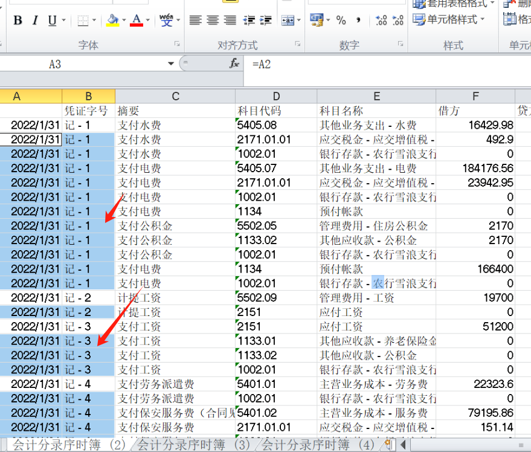Decrease indent

click(x=249, y=21)
